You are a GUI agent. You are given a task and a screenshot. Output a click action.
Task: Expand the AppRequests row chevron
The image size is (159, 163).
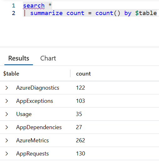(7, 154)
